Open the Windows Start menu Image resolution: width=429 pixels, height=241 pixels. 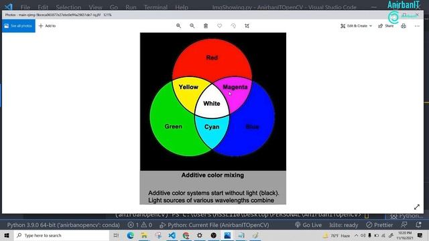pos(7,235)
